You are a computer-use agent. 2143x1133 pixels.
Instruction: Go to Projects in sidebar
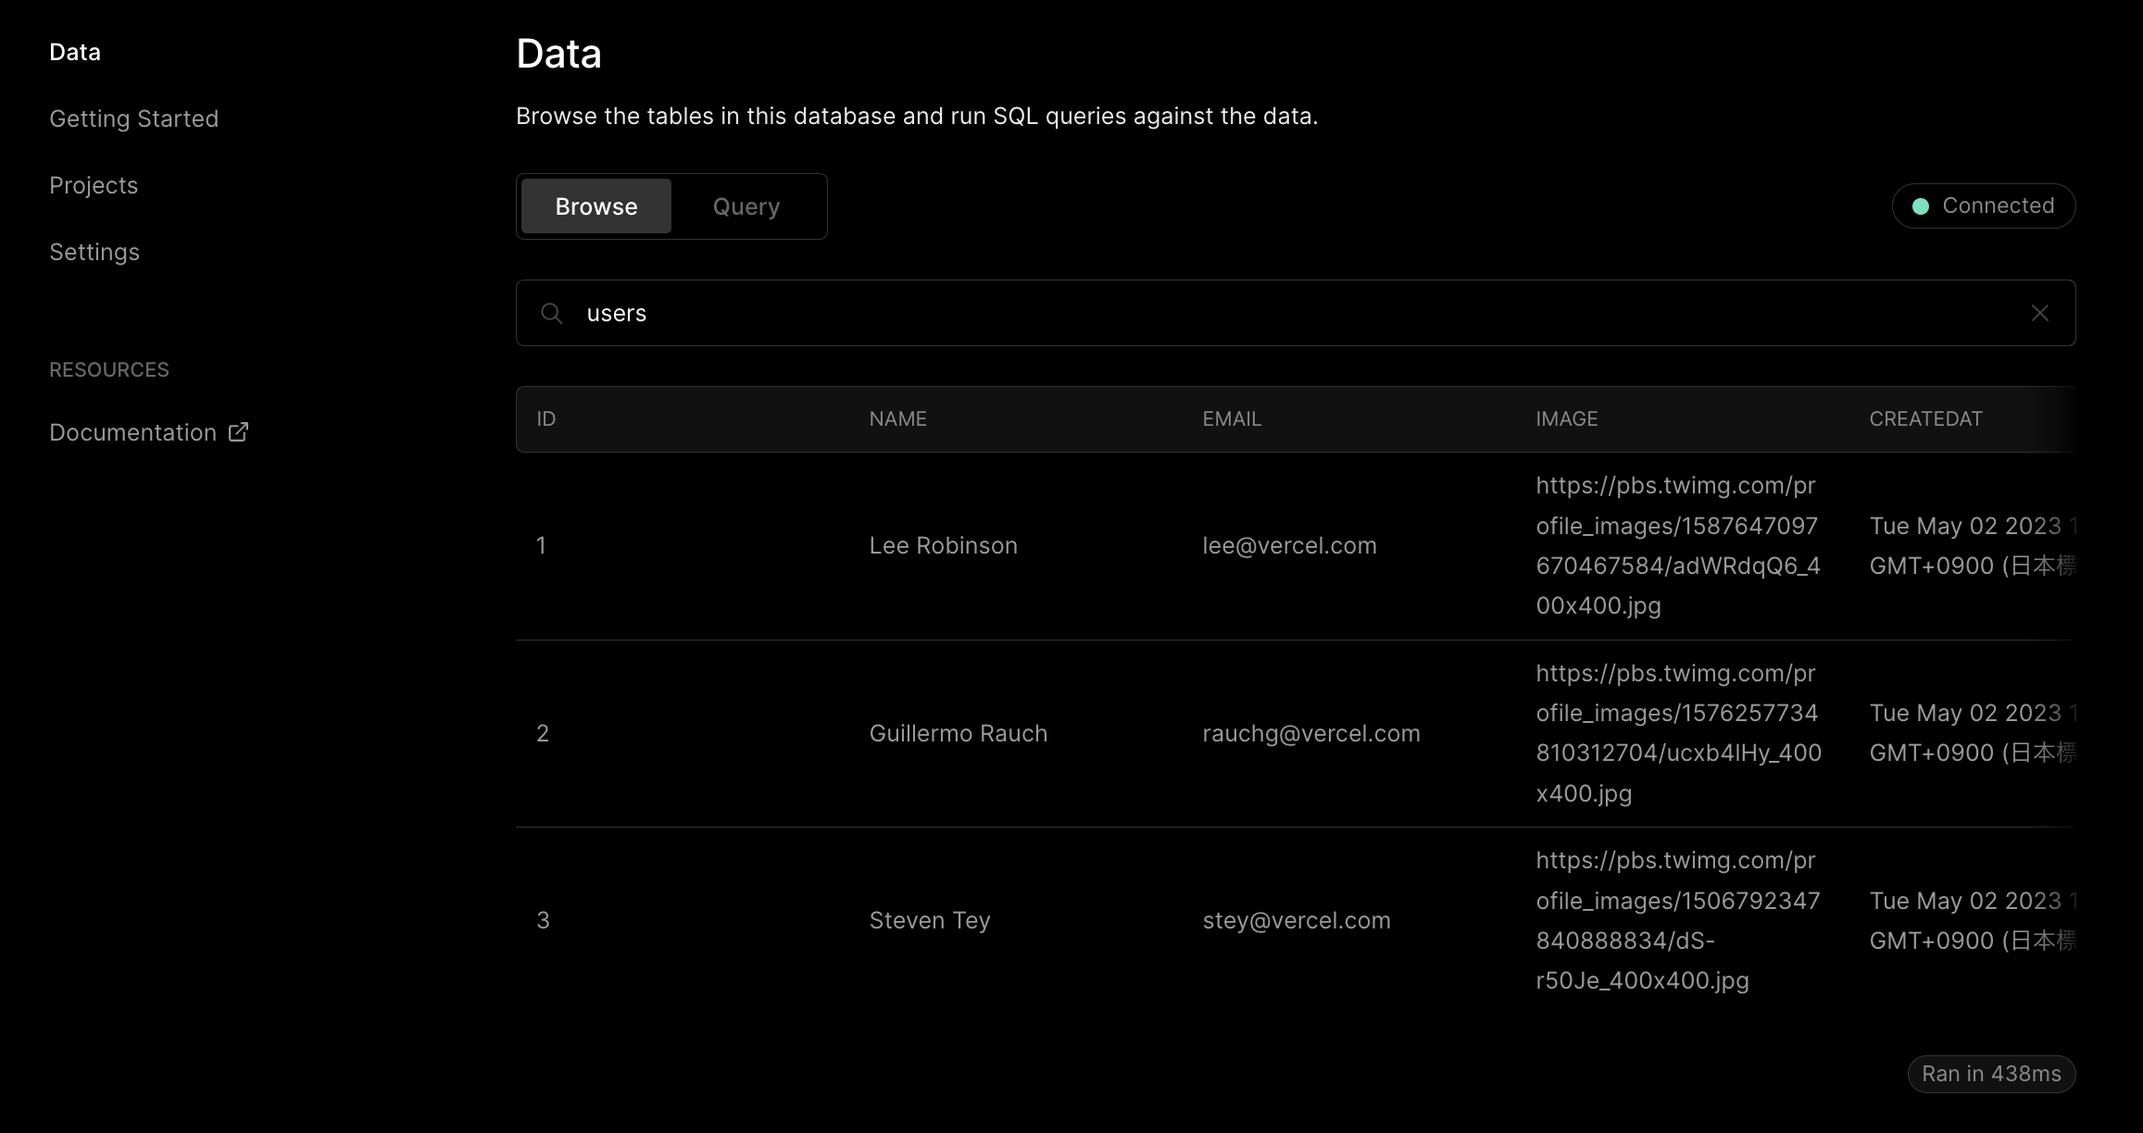[94, 185]
